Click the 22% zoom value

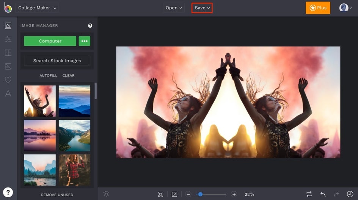(x=249, y=194)
